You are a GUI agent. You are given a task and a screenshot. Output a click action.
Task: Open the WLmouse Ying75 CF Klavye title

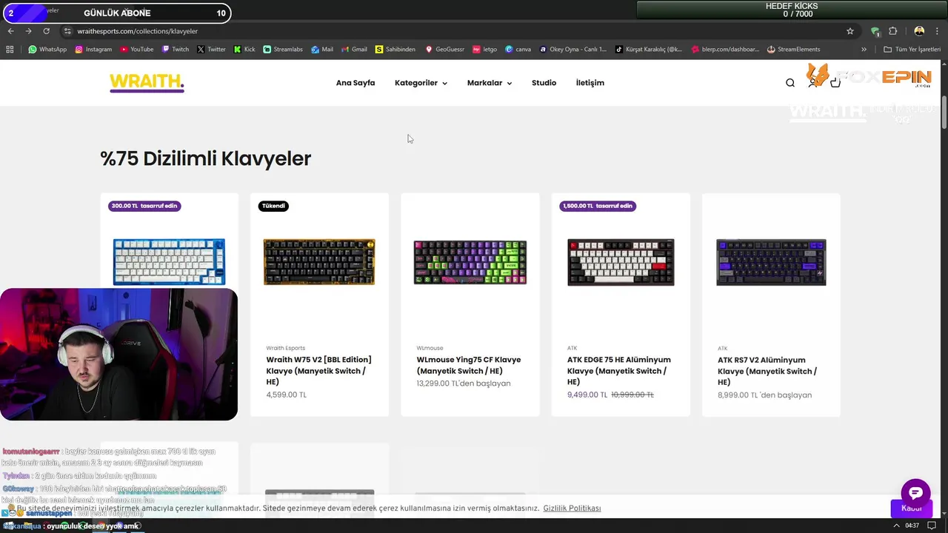click(x=469, y=365)
